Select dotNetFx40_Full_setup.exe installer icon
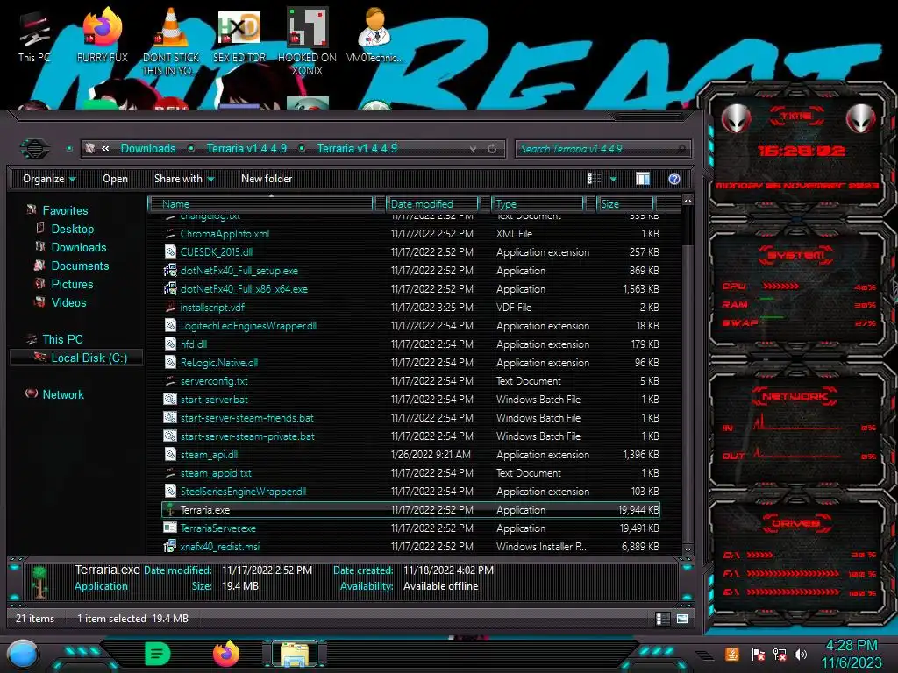 pyautogui.click(x=170, y=270)
